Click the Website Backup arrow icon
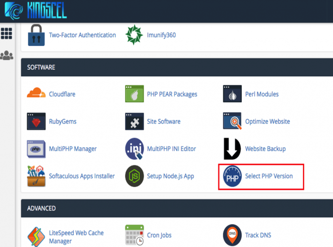 point(232,149)
